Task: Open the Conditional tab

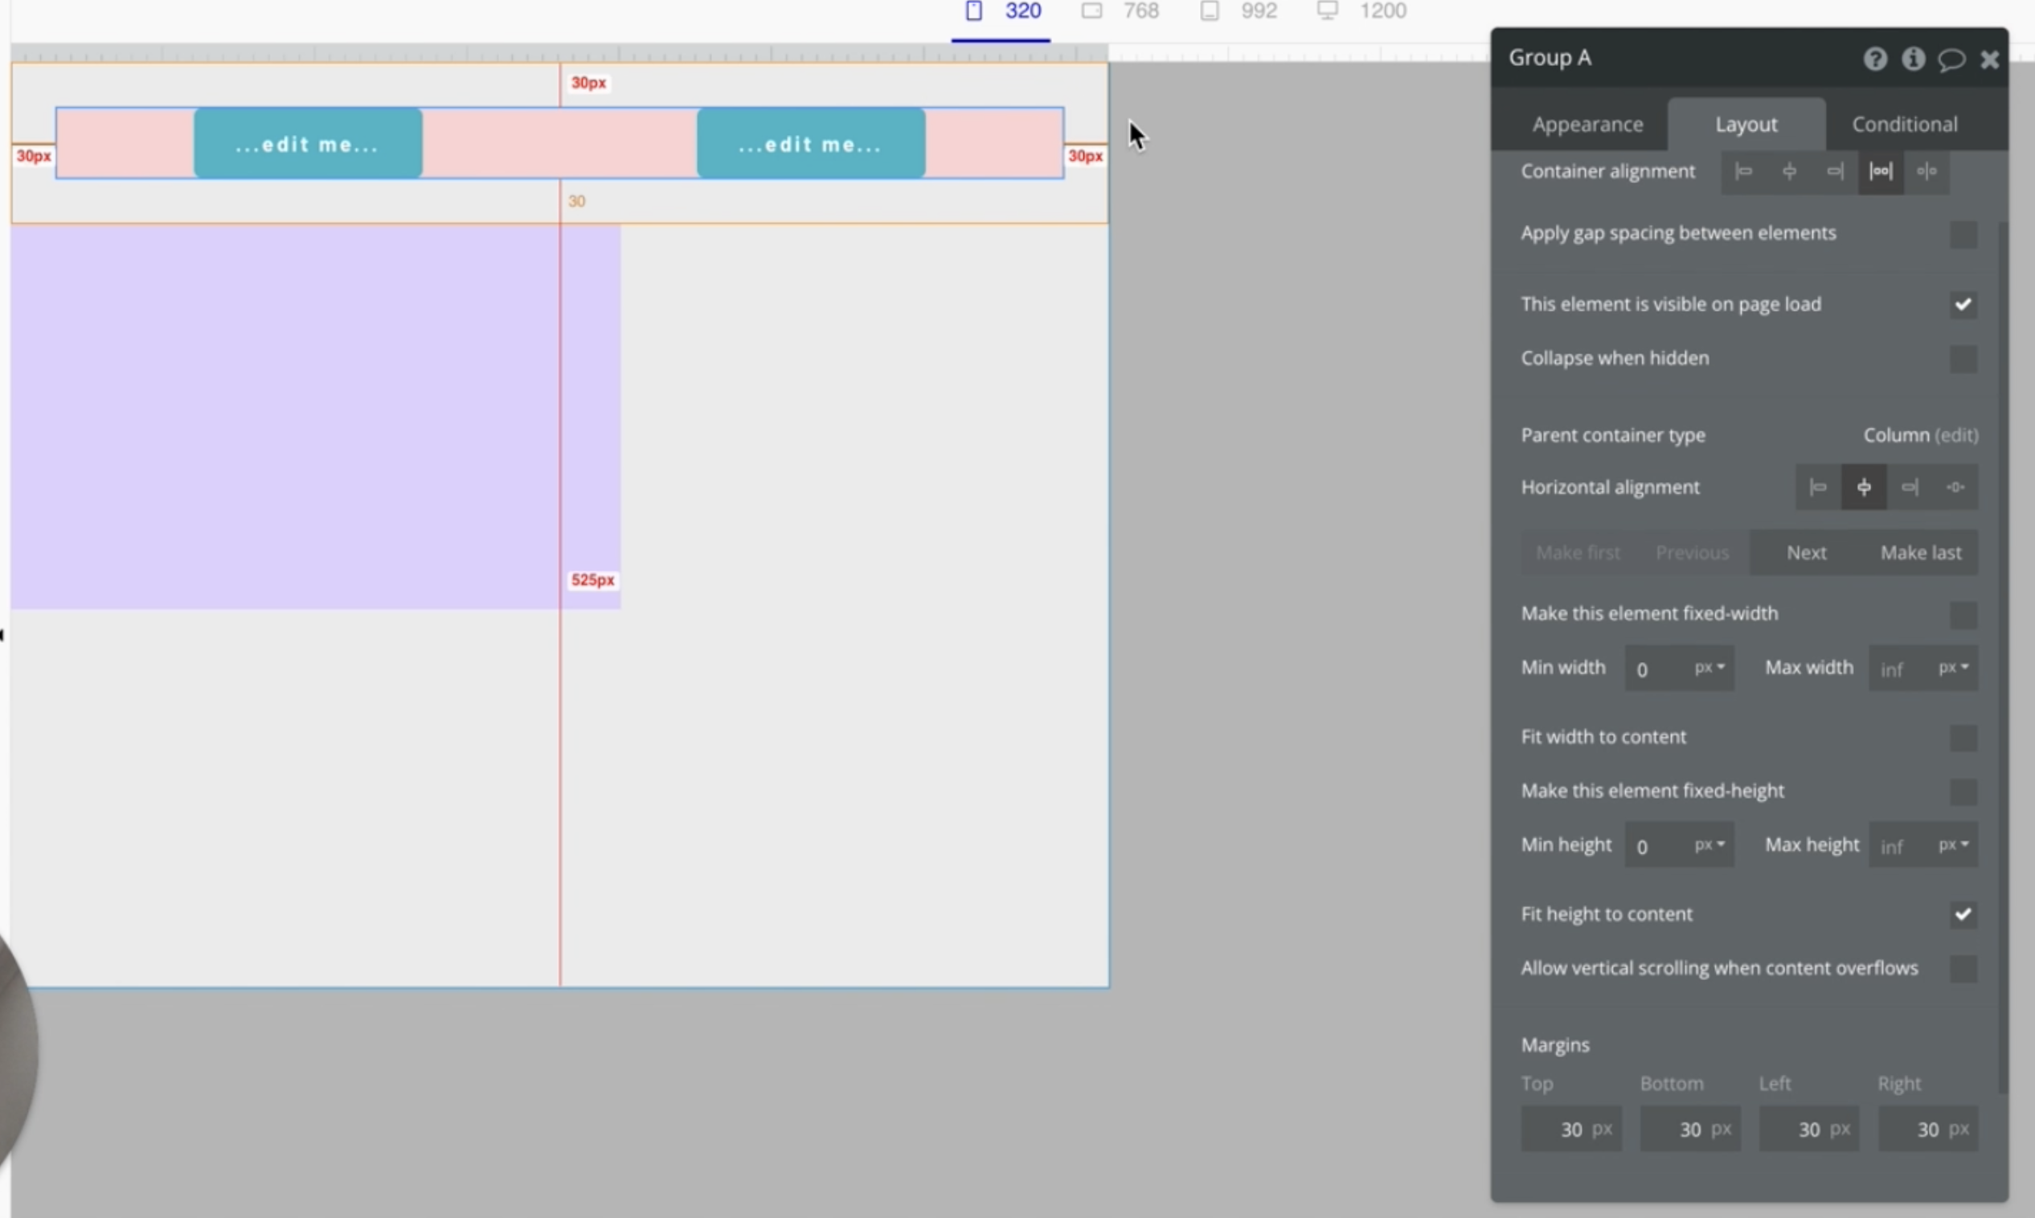Action: tap(1904, 125)
